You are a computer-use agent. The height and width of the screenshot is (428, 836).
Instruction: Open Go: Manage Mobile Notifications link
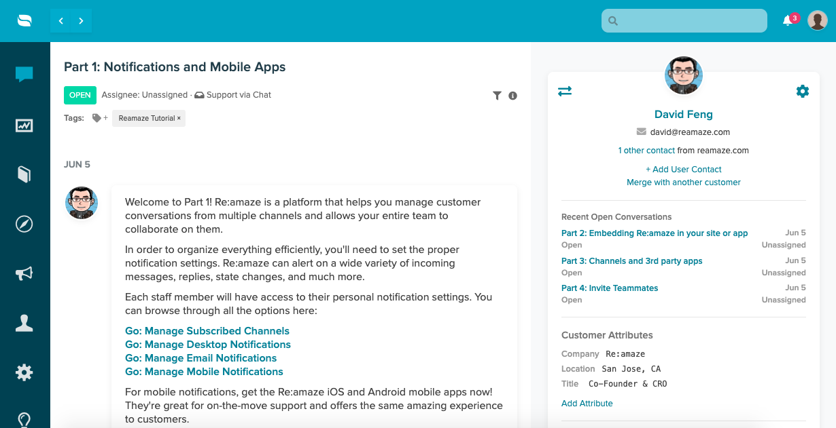204,372
